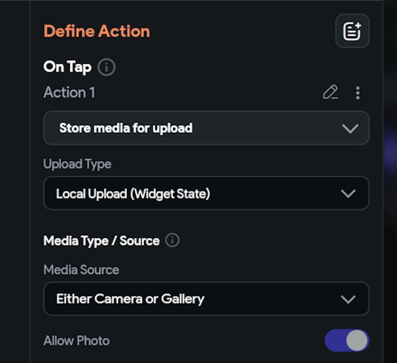Image resolution: width=397 pixels, height=363 pixels.
Task: Click the info icon beside Media Type / Source
Action: (x=172, y=241)
